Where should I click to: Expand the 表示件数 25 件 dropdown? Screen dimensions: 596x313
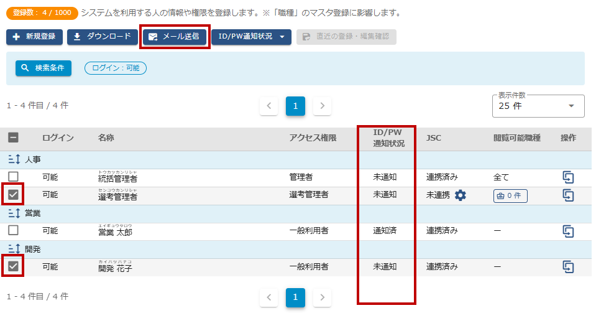(538, 106)
